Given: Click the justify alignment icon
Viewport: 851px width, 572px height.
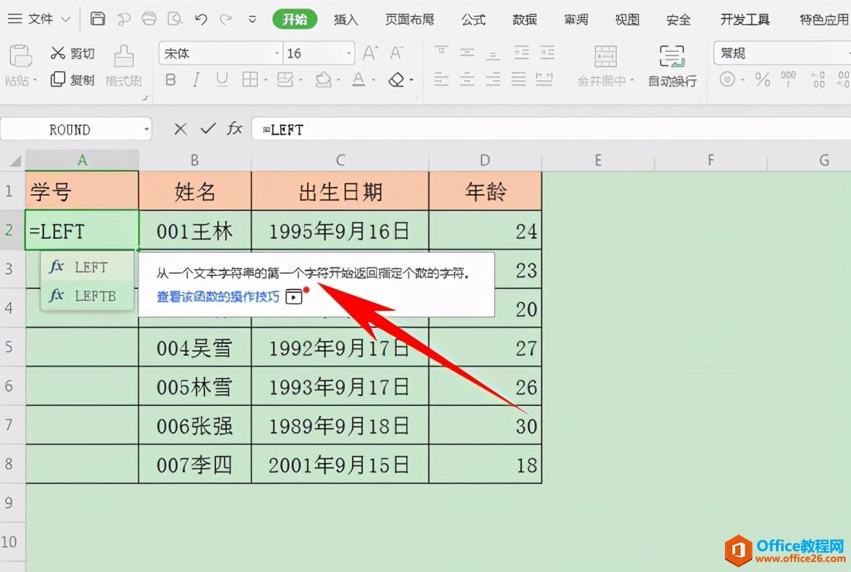Looking at the screenshot, I should coord(519,80).
